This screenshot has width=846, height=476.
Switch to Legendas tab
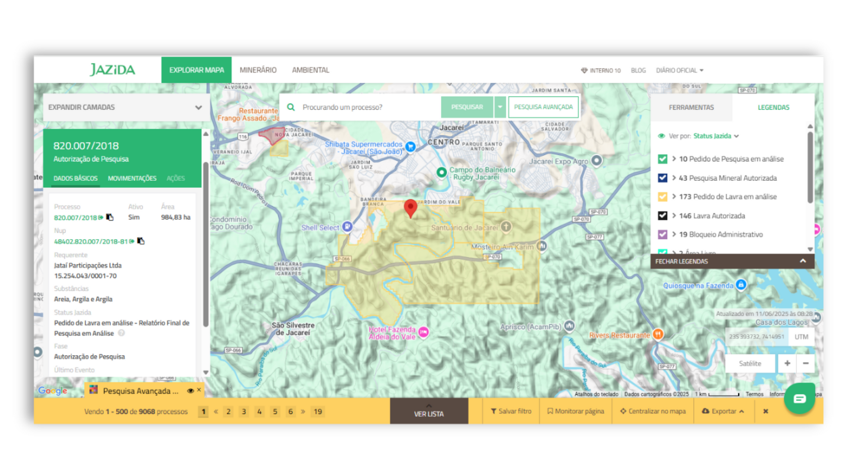[773, 107]
